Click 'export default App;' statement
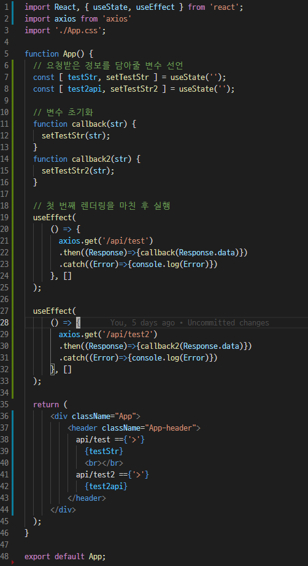Image resolution: width=308 pixels, height=566 pixels. (x=65, y=557)
